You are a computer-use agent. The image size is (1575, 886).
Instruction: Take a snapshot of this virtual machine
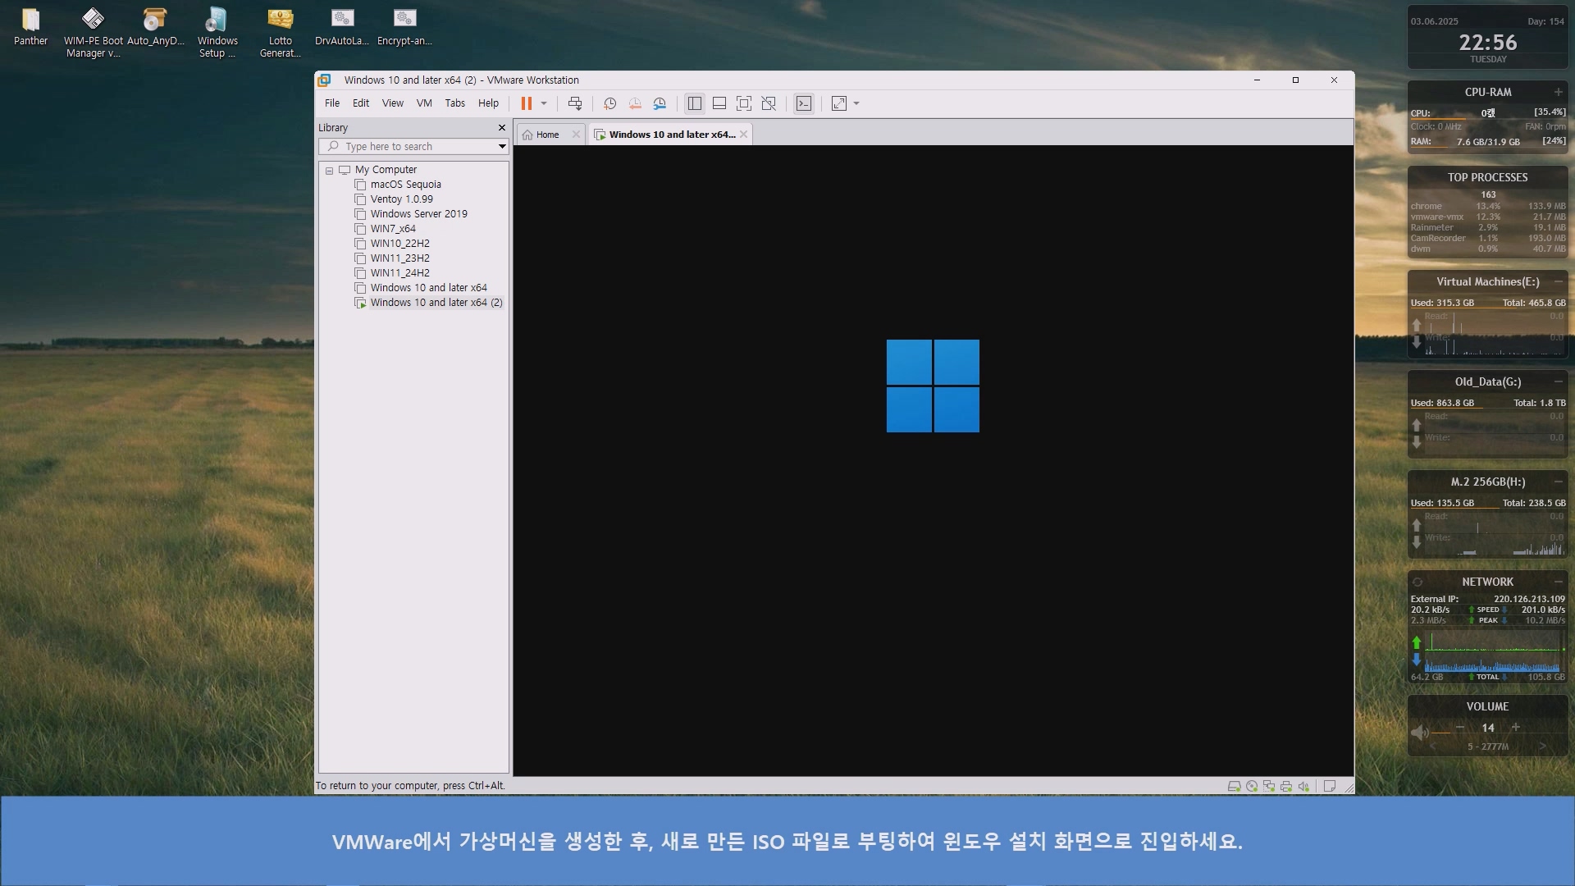click(x=609, y=103)
